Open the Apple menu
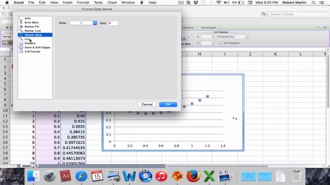Image resolution: width=330 pixels, height=185 pixels. (7, 3)
